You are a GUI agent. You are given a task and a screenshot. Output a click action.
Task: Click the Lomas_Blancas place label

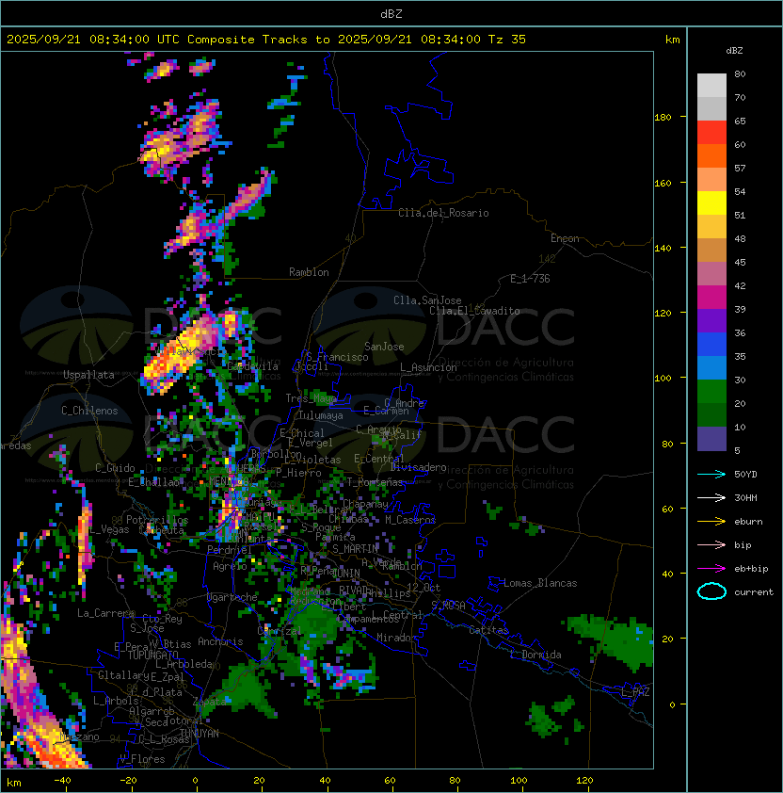[540, 583]
